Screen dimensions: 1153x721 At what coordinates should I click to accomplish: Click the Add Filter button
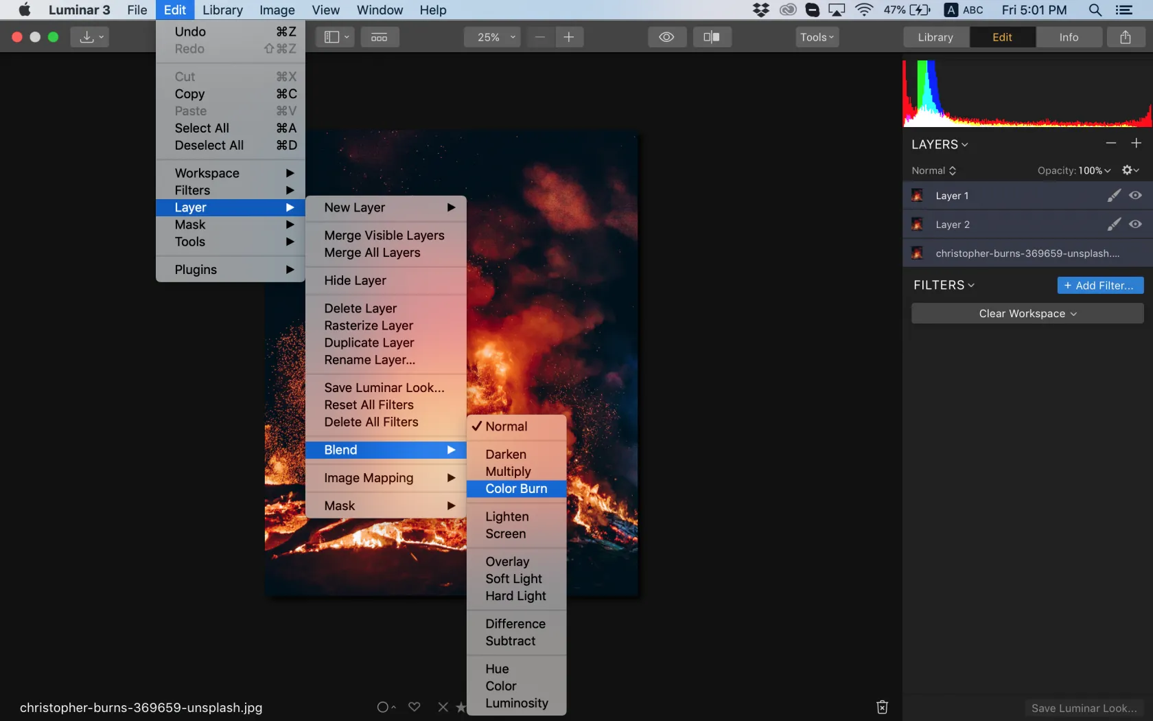pyautogui.click(x=1099, y=286)
